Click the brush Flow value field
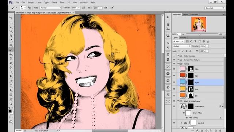The height and width of the screenshot is (132, 234). tap(96, 8)
